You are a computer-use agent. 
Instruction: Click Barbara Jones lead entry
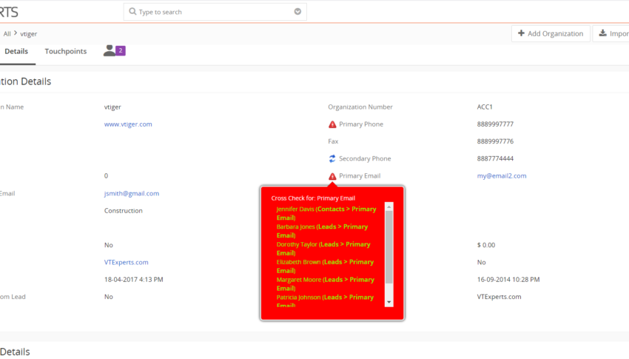click(322, 231)
